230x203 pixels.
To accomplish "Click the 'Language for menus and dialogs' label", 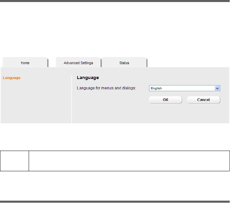I will click(106, 88).
